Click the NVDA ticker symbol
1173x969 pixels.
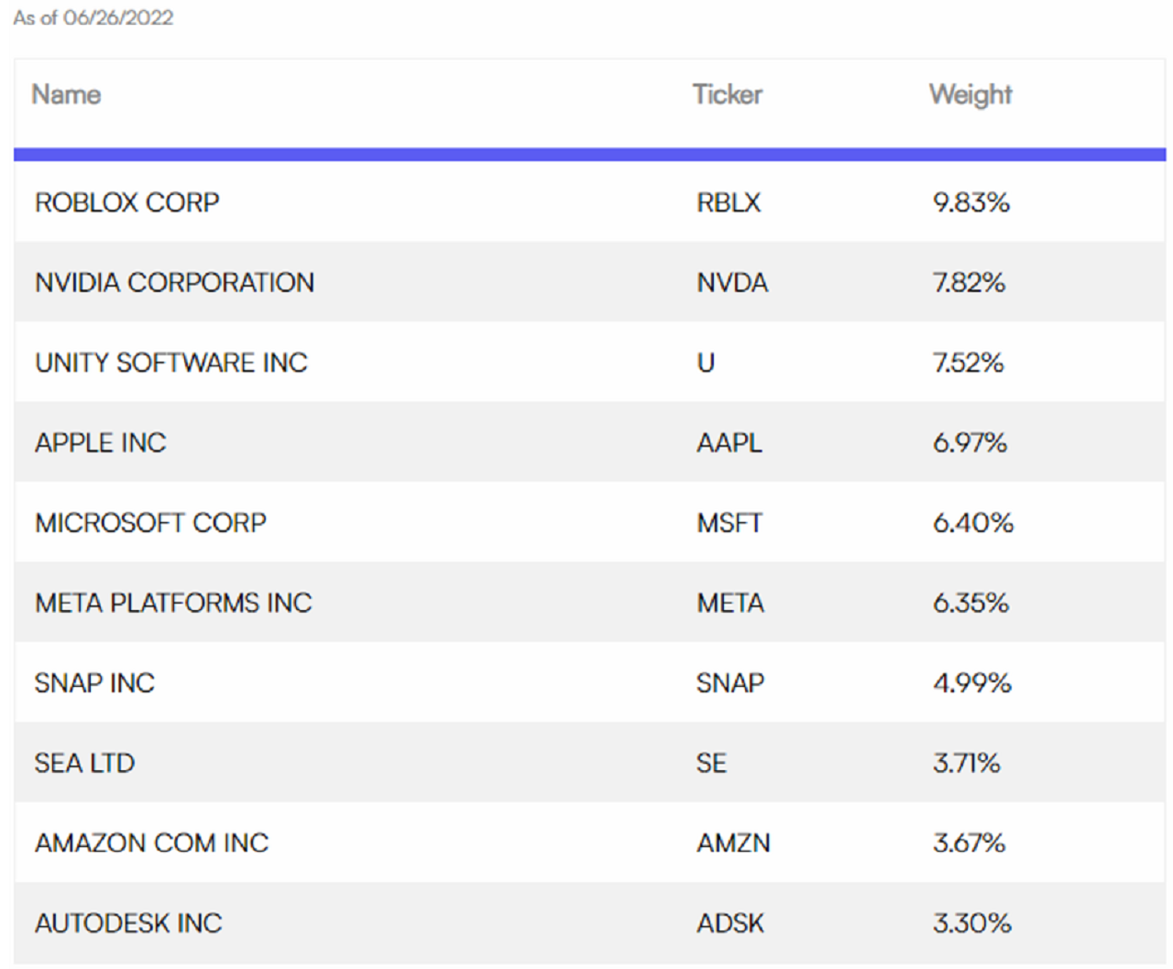coord(732,282)
